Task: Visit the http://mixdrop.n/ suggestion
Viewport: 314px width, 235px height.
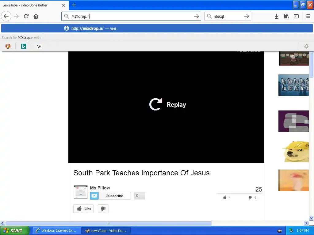Action: coord(157,28)
